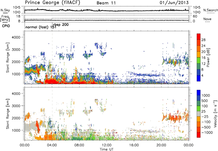Screen dimensions: 218x151
Task: Click the red echo patch near 04:00 in power panel
Action: (x=52, y=81)
